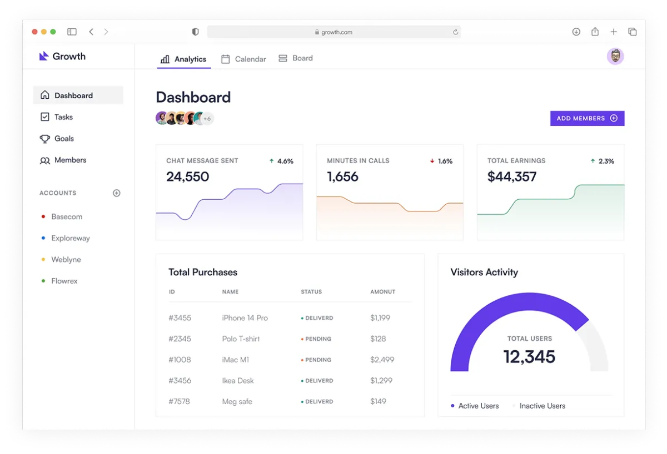Click the growth.com address bar
Image resolution: width=667 pixels, height=454 pixels.
334,32
